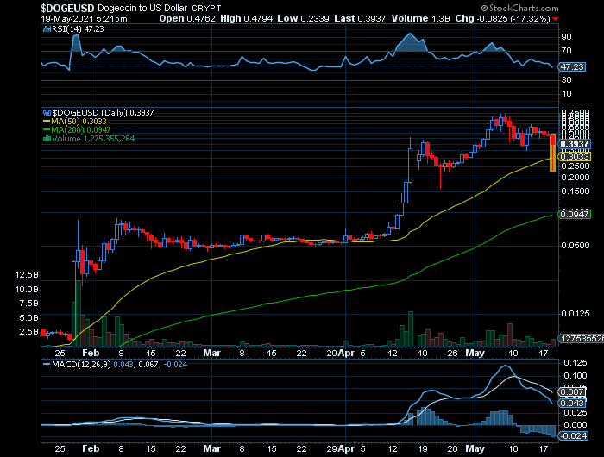Click the date stamp 19-May-2021 5:21pm
Image resolution: width=604 pixels, height=457 pixels.
tap(84, 18)
